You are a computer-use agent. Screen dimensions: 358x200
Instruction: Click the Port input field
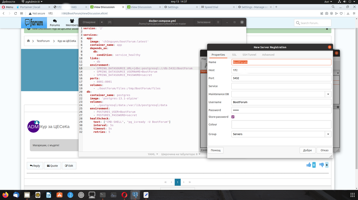281,78
